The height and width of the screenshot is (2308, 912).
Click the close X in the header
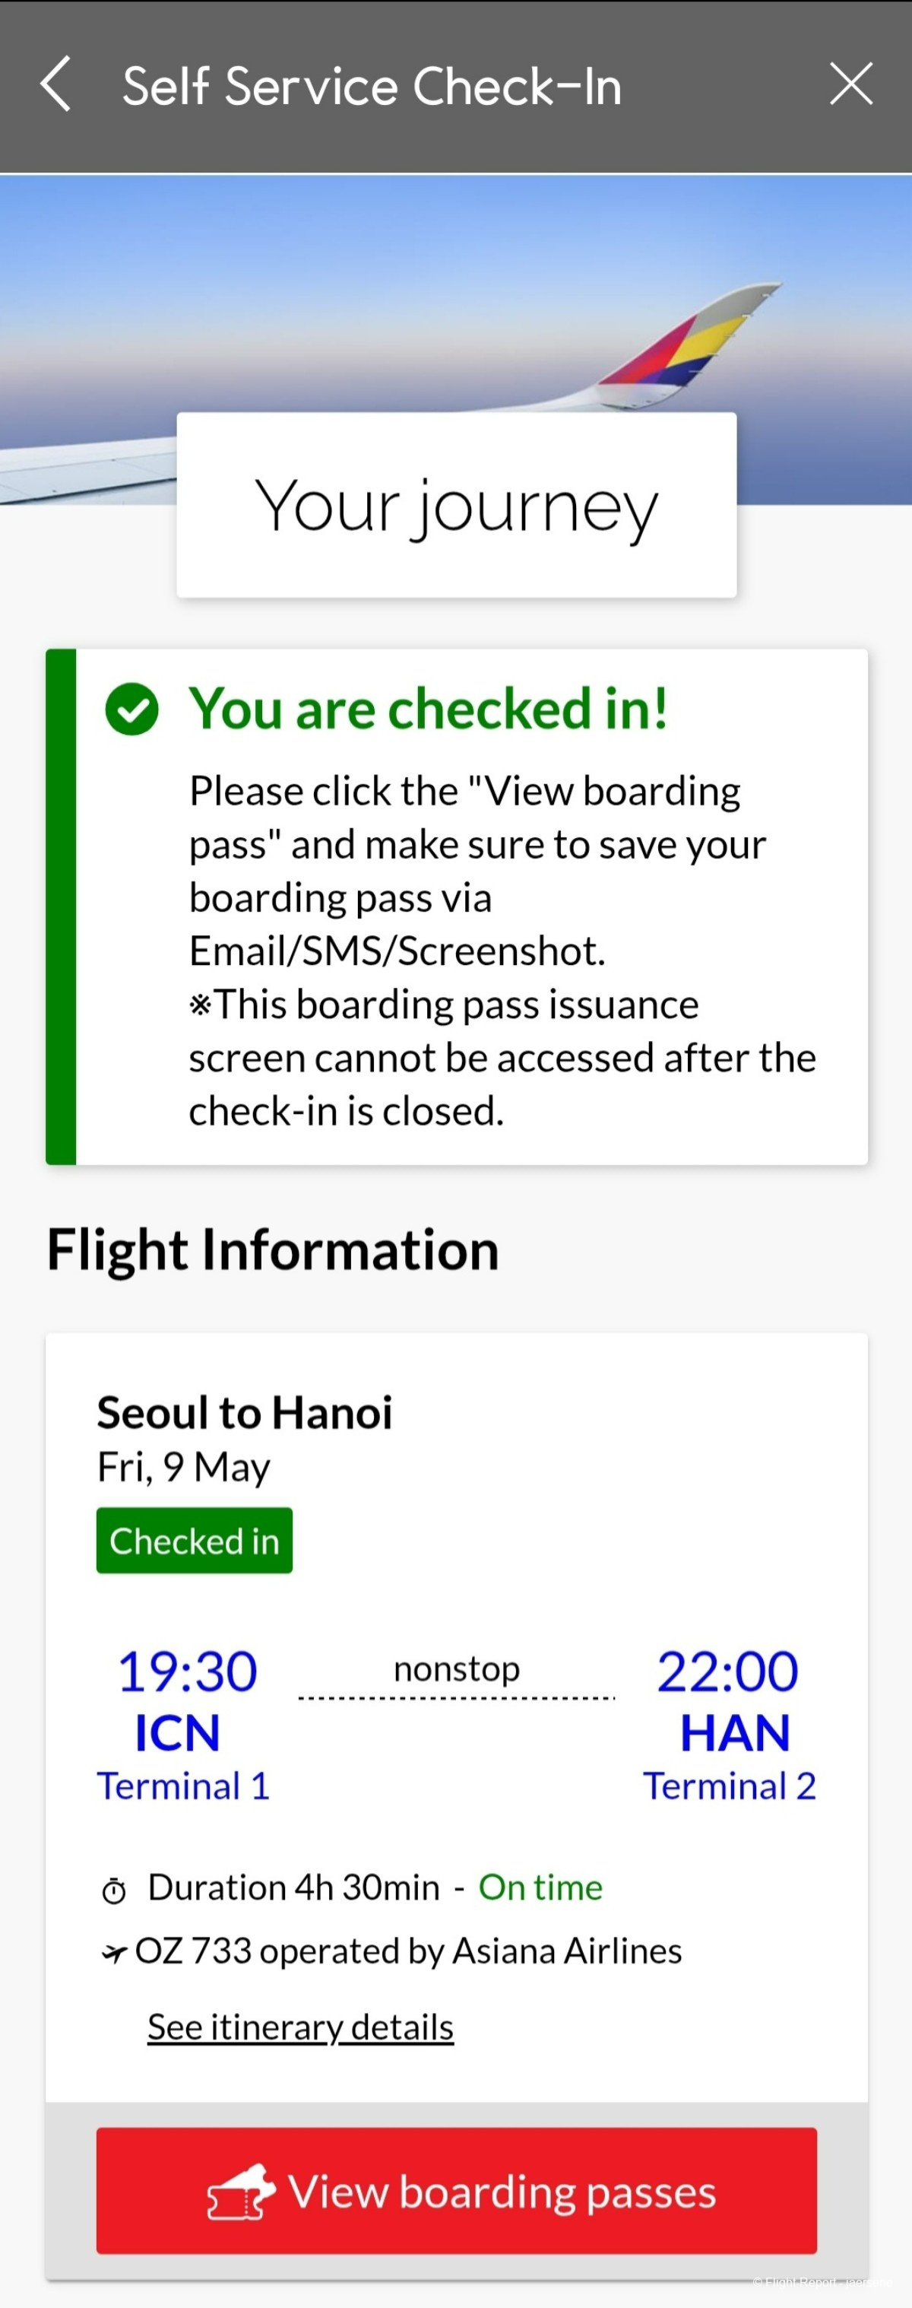point(850,84)
